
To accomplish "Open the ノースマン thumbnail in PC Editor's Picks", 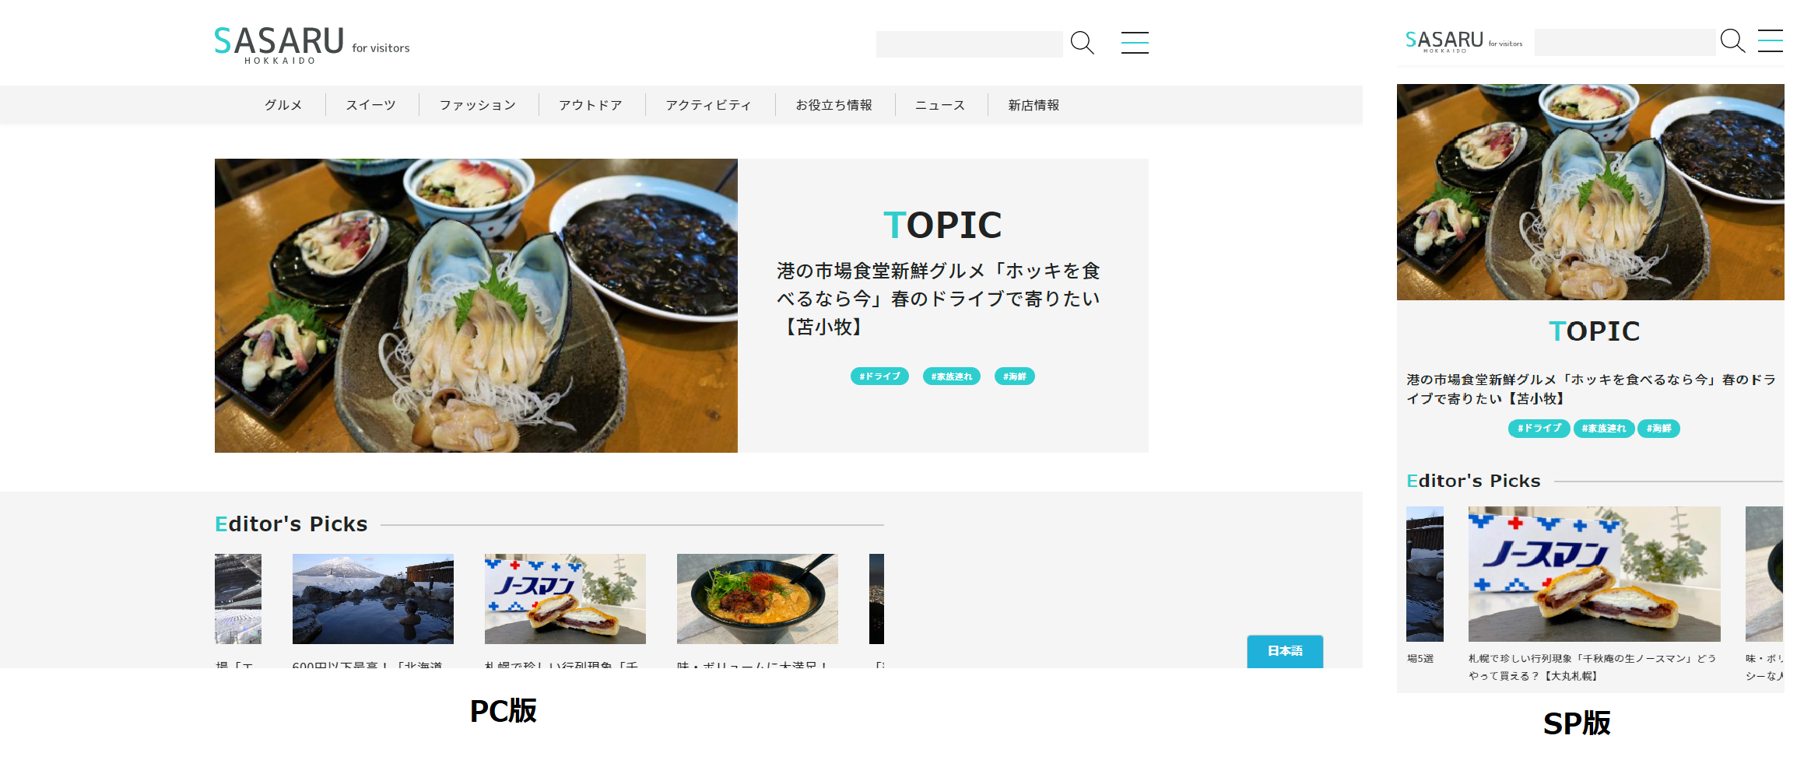I will pyautogui.click(x=565, y=599).
